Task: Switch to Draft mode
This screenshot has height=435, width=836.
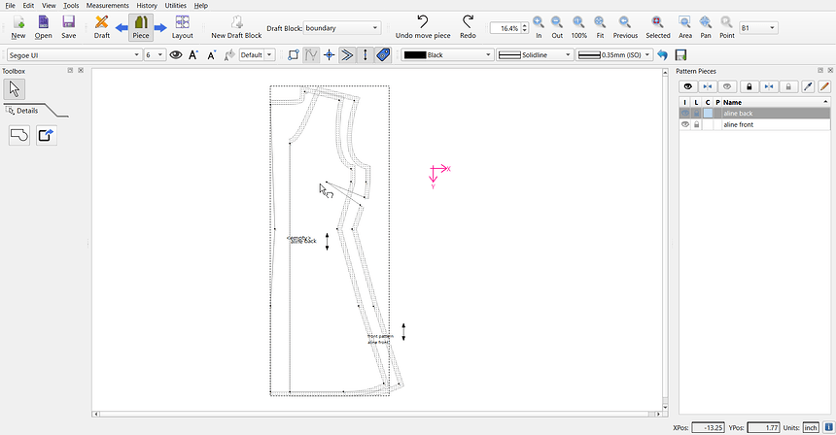Action: point(101,27)
